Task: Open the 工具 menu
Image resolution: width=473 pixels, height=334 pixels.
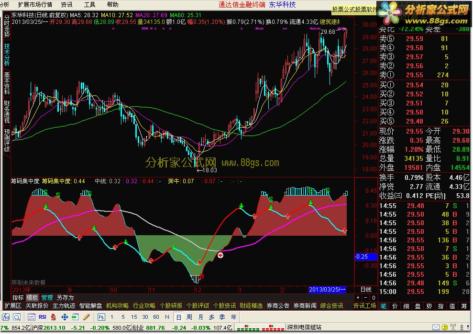Action: pos(89,4)
